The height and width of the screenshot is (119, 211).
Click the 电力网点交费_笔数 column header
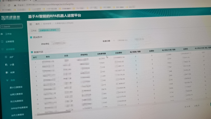[169, 50]
